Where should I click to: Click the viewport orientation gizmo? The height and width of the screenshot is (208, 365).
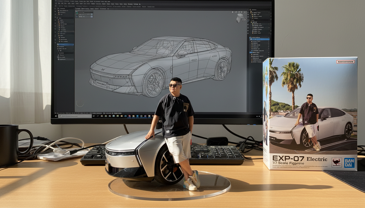pyautogui.click(x=241, y=18)
